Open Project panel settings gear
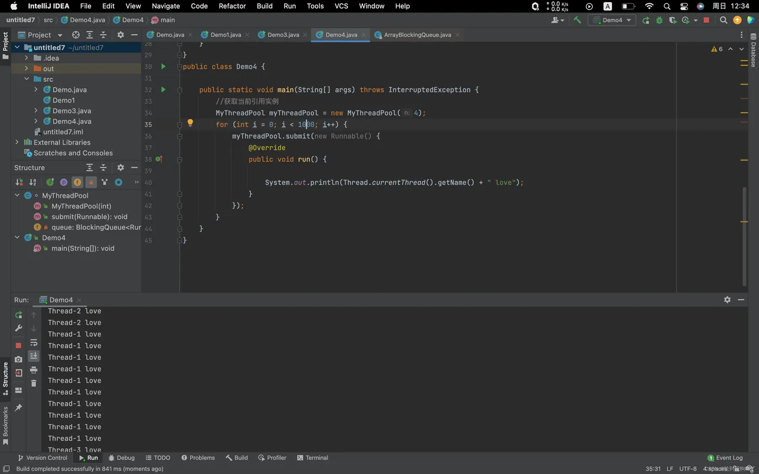Viewport: 759px width, 474px height. (120, 35)
